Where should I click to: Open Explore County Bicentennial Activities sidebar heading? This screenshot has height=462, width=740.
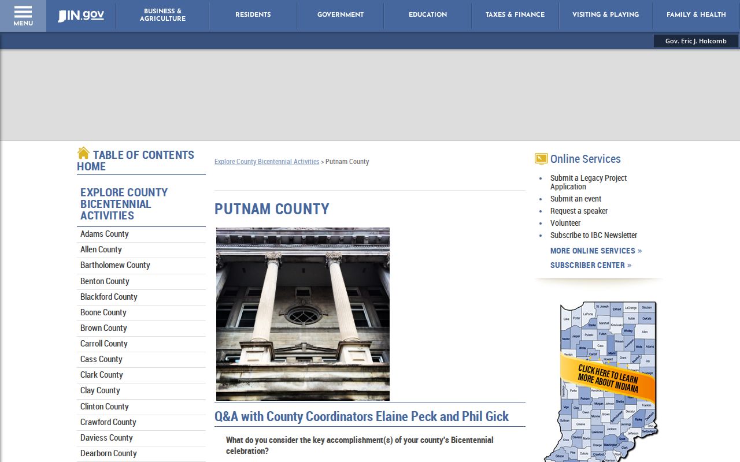pyautogui.click(x=124, y=204)
